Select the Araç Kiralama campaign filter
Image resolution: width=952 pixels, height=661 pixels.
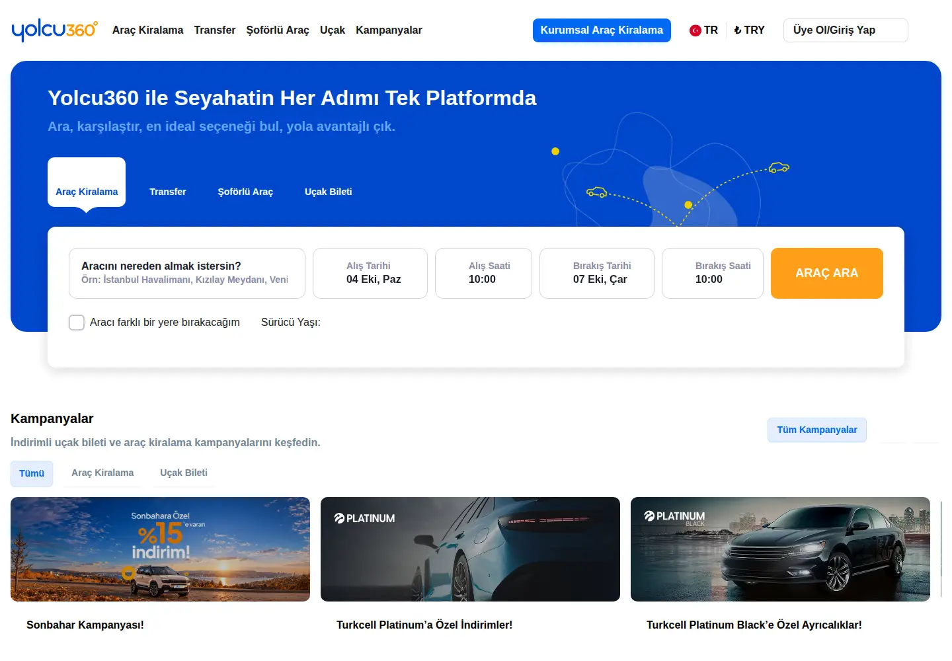pyautogui.click(x=102, y=473)
